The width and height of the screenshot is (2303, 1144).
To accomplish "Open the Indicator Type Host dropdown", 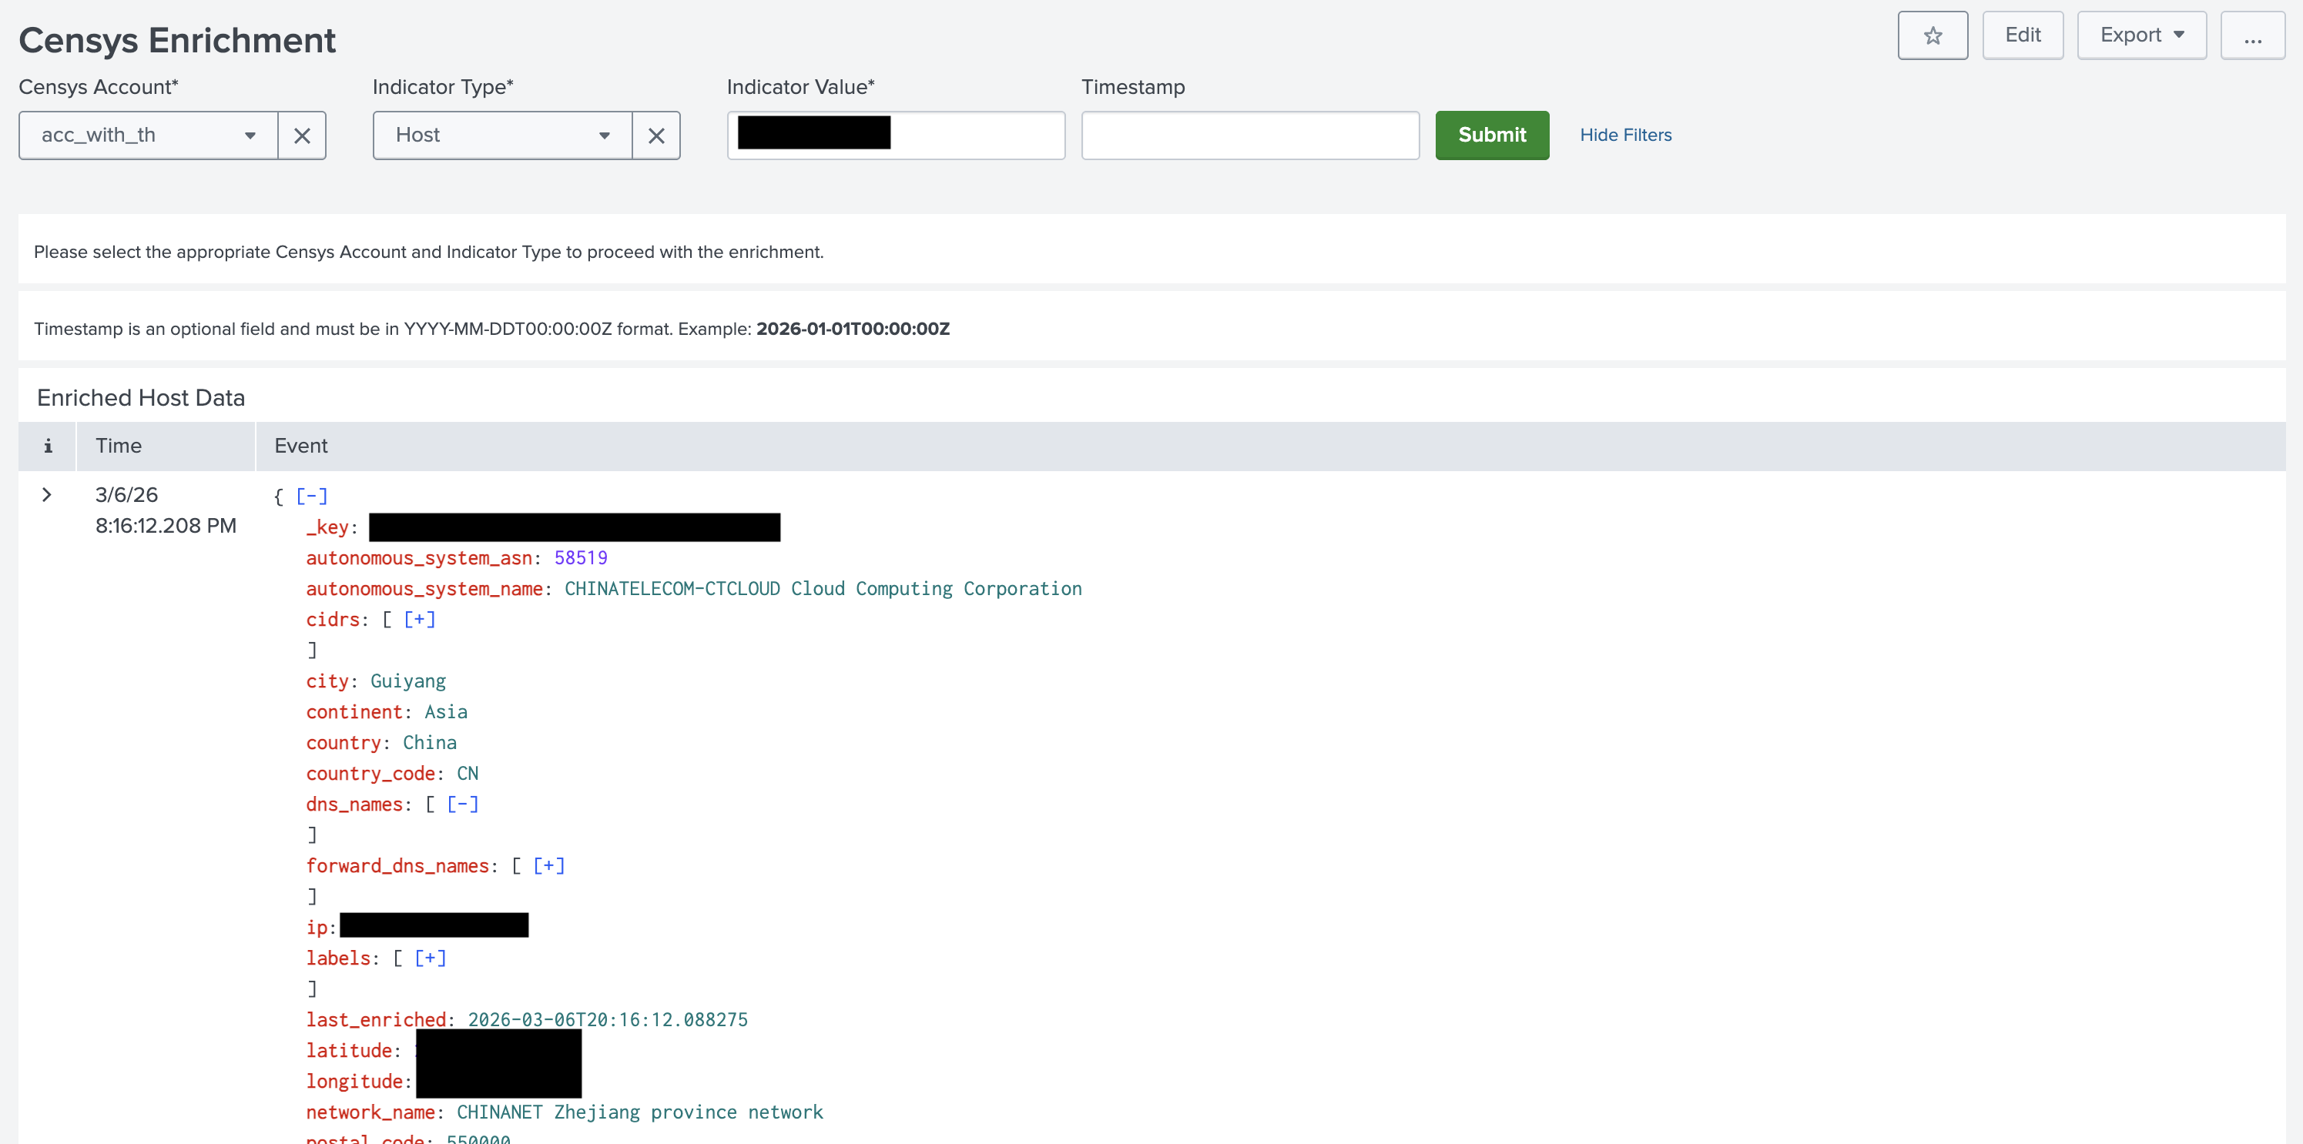I will click(x=501, y=135).
